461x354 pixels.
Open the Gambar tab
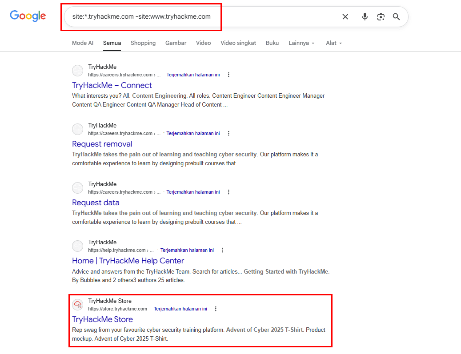[176, 43]
